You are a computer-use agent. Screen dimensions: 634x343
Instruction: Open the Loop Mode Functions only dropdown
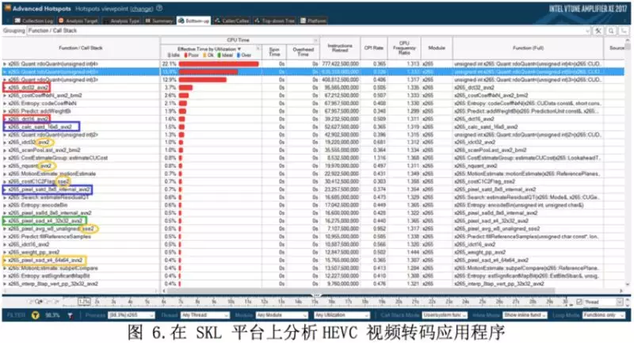click(x=604, y=315)
